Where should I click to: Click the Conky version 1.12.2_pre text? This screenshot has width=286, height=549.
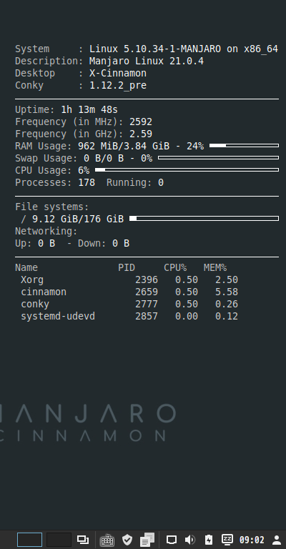coord(118,86)
